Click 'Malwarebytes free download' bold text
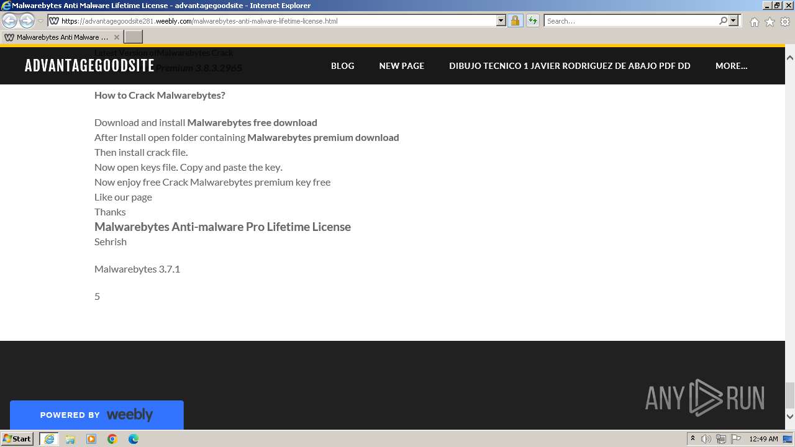This screenshot has width=795, height=447. [x=252, y=122]
